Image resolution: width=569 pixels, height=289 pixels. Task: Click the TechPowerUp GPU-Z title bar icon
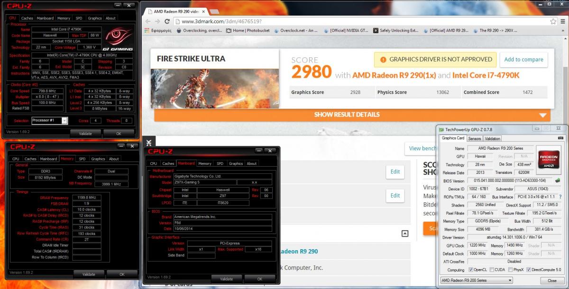[441, 129]
